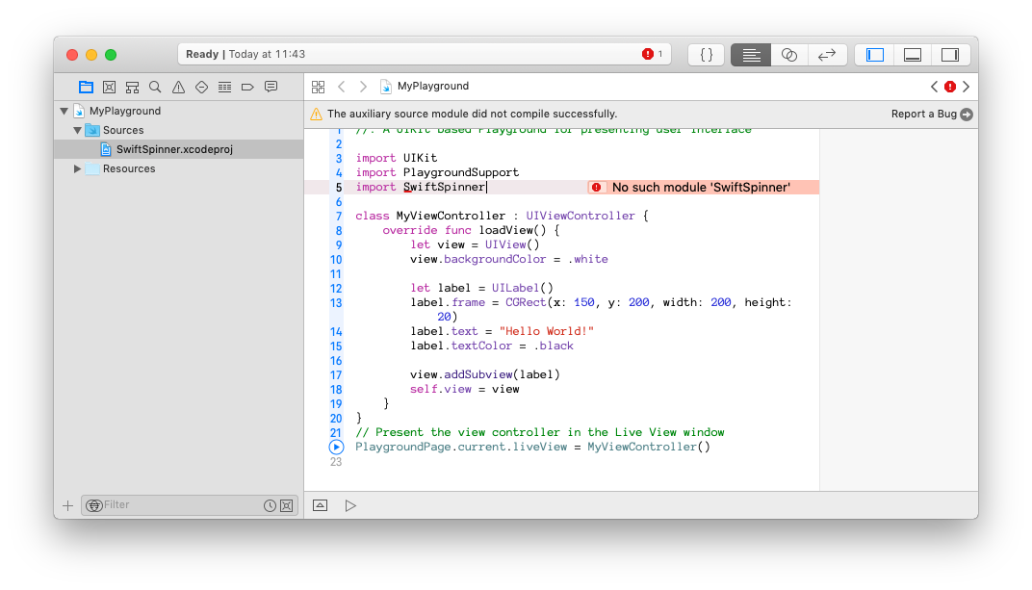Open the Find navigator with the magnifier icon
Screen dimensions: 1032x590
(155, 87)
